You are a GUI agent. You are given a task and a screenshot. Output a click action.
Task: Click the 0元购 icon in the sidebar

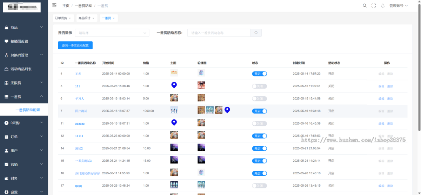click(6, 123)
